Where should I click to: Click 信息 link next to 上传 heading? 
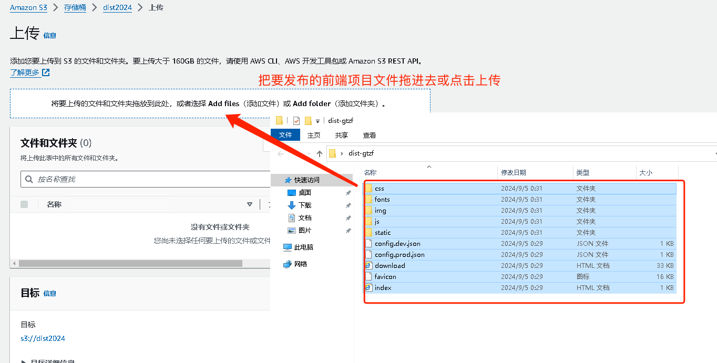(x=49, y=36)
